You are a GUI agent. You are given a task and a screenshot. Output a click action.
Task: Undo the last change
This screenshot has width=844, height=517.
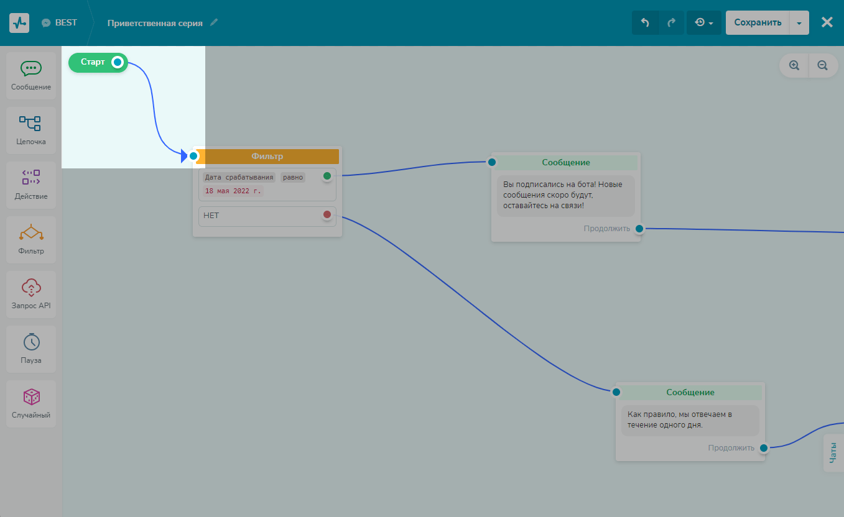click(645, 23)
